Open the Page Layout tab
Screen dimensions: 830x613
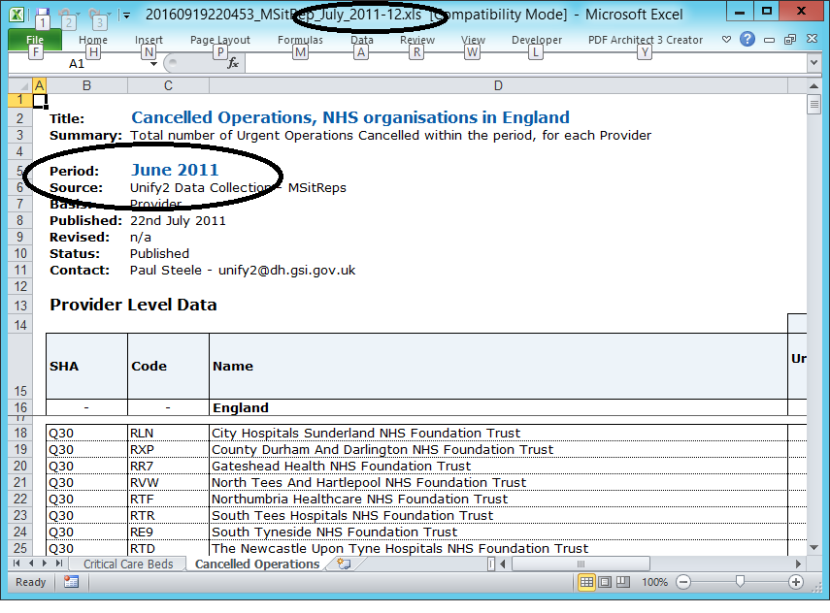(219, 40)
